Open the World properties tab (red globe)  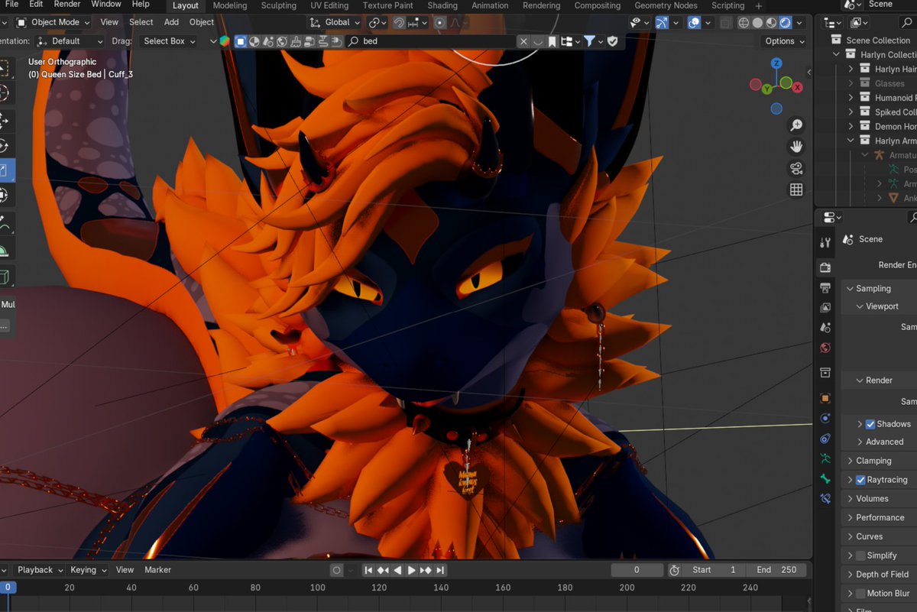point(825,348)
